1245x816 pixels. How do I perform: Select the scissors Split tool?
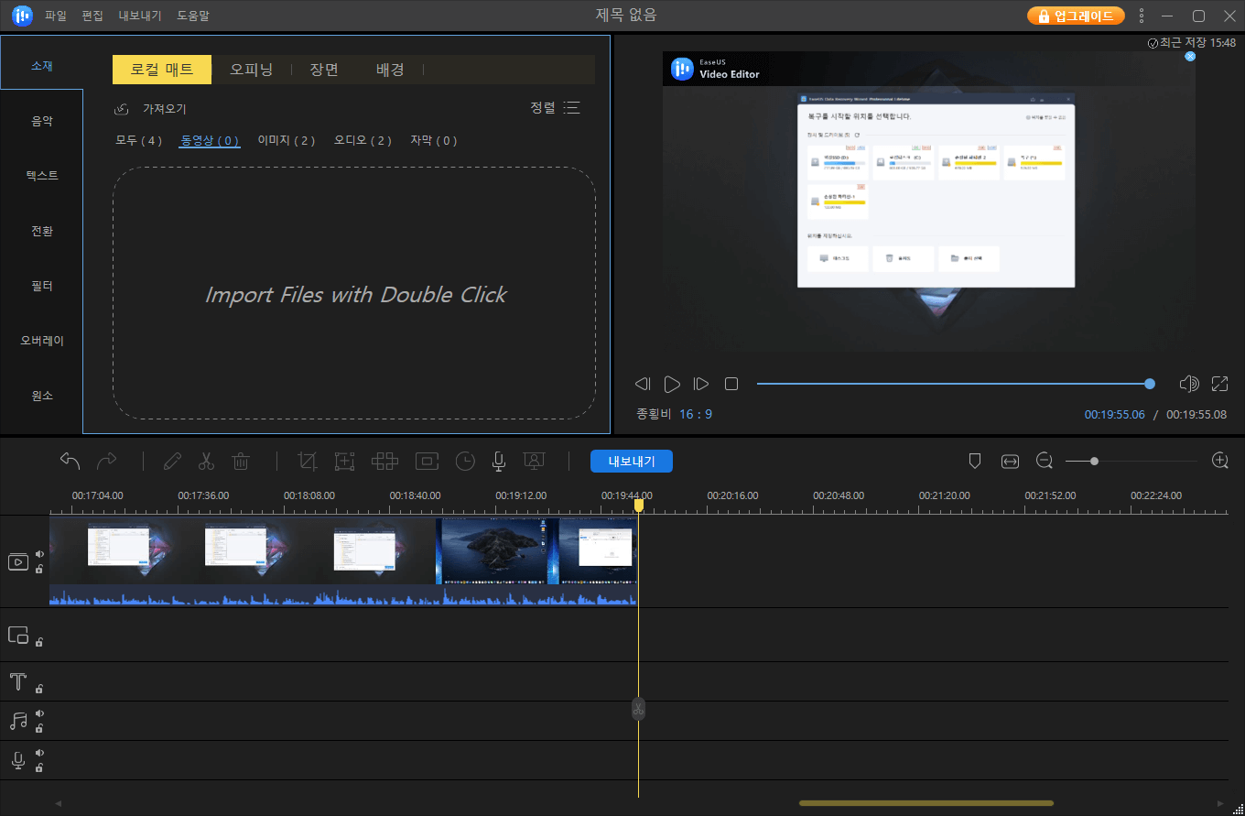pos(206,461)
